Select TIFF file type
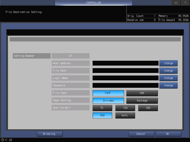Screen dimensions: 190x142 (108, 93)
